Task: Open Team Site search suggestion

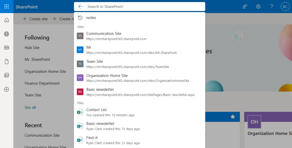Action: 139,64
